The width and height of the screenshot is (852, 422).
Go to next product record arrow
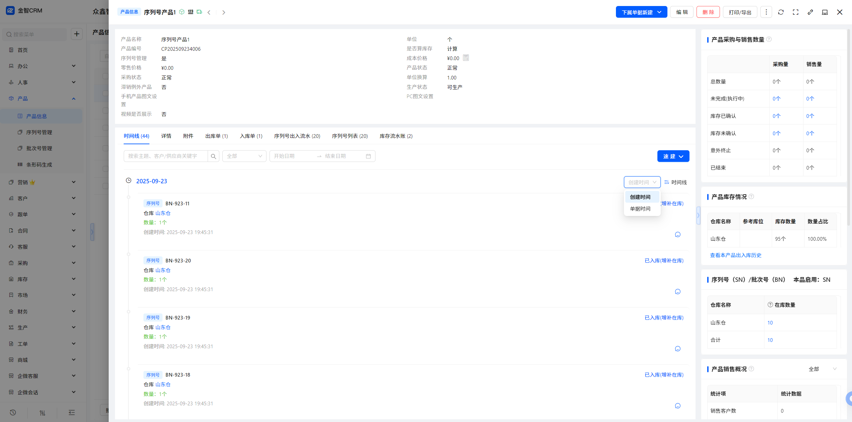224,12
